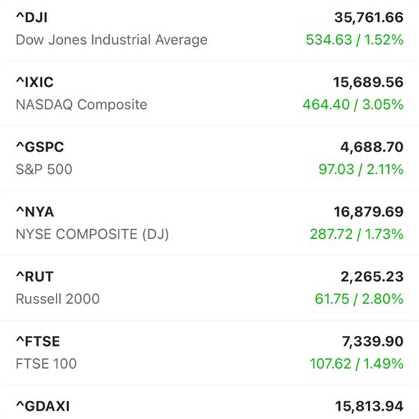419x419 pixels.
Task: Select the S&P 500 name
Action: tap(44, 170)
